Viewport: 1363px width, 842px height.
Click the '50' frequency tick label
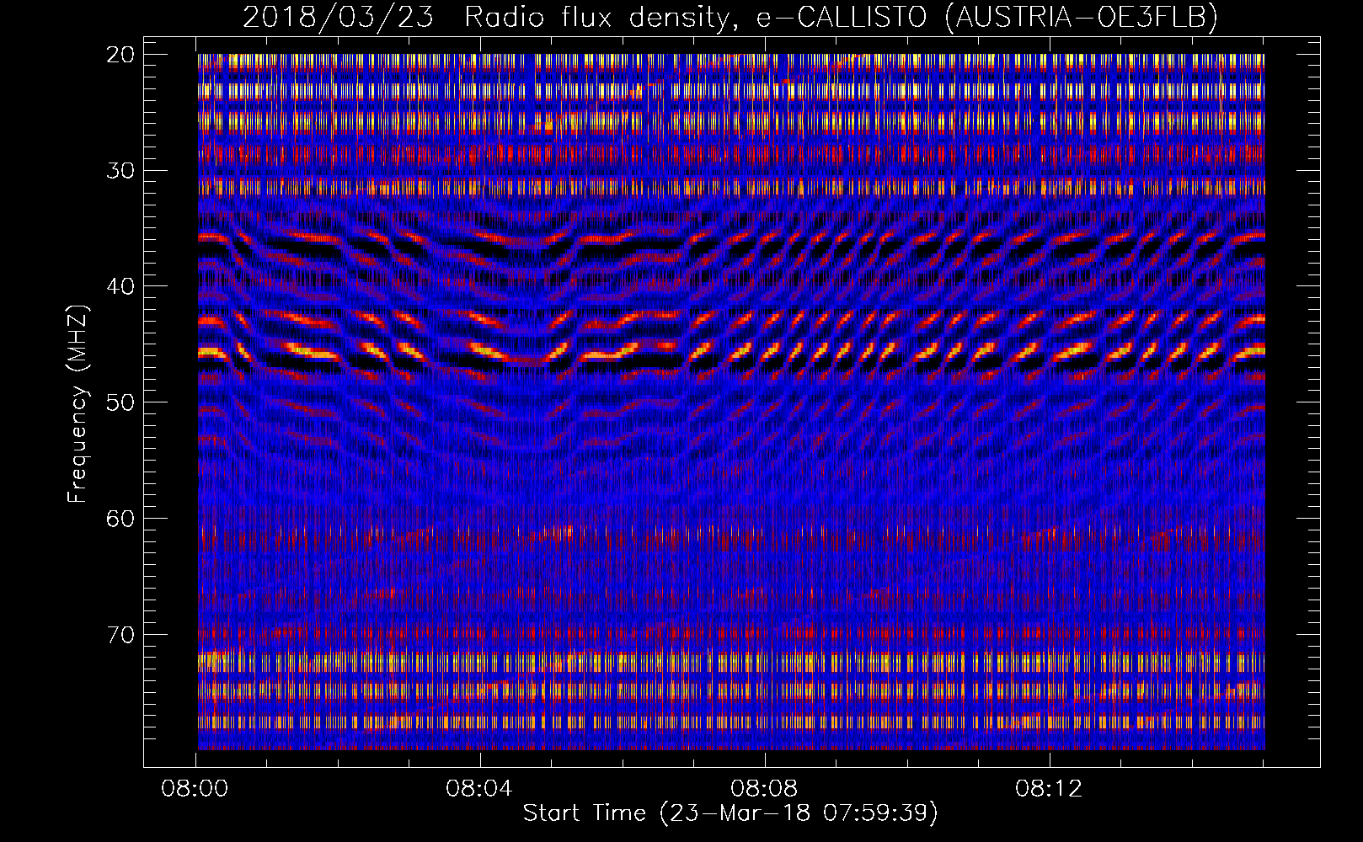point(121,402)
